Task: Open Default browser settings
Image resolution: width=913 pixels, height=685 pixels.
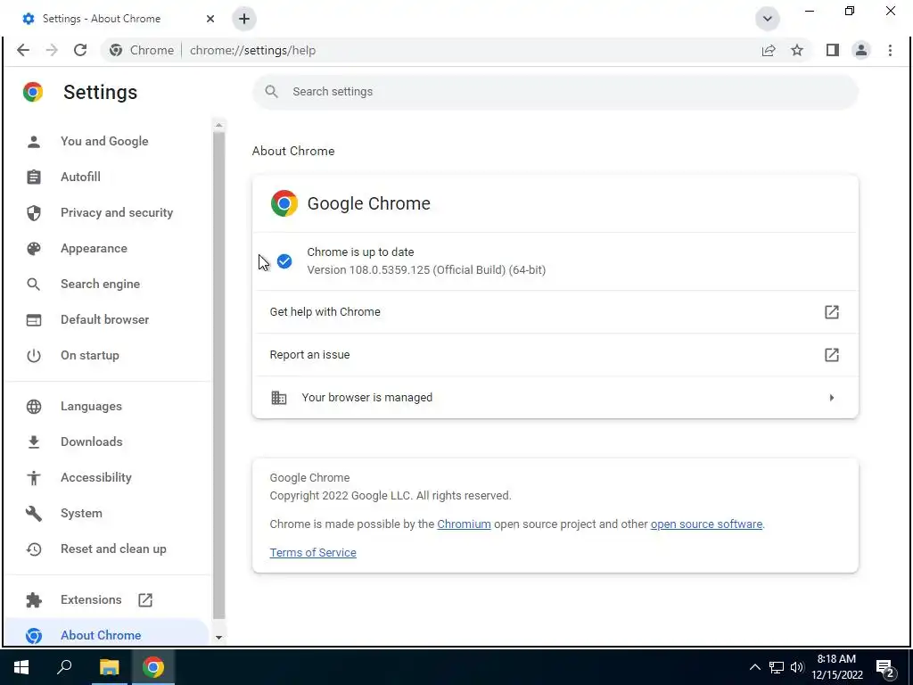Action: pos(105,319)
